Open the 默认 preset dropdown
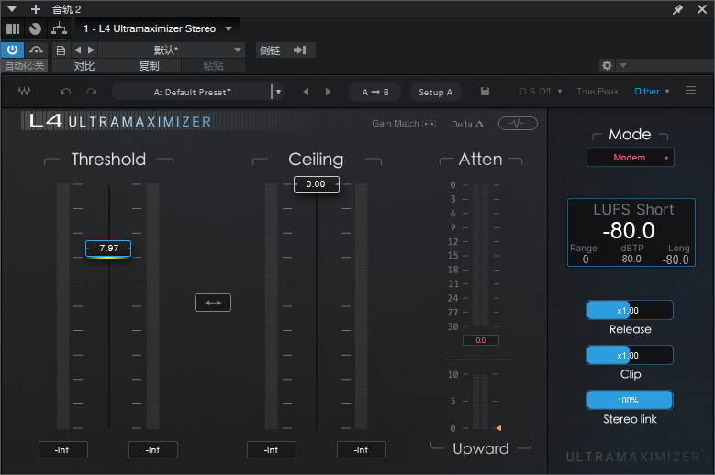Image resolution: width=715 pixels, height=475 pixels. [x=172, y=50]
